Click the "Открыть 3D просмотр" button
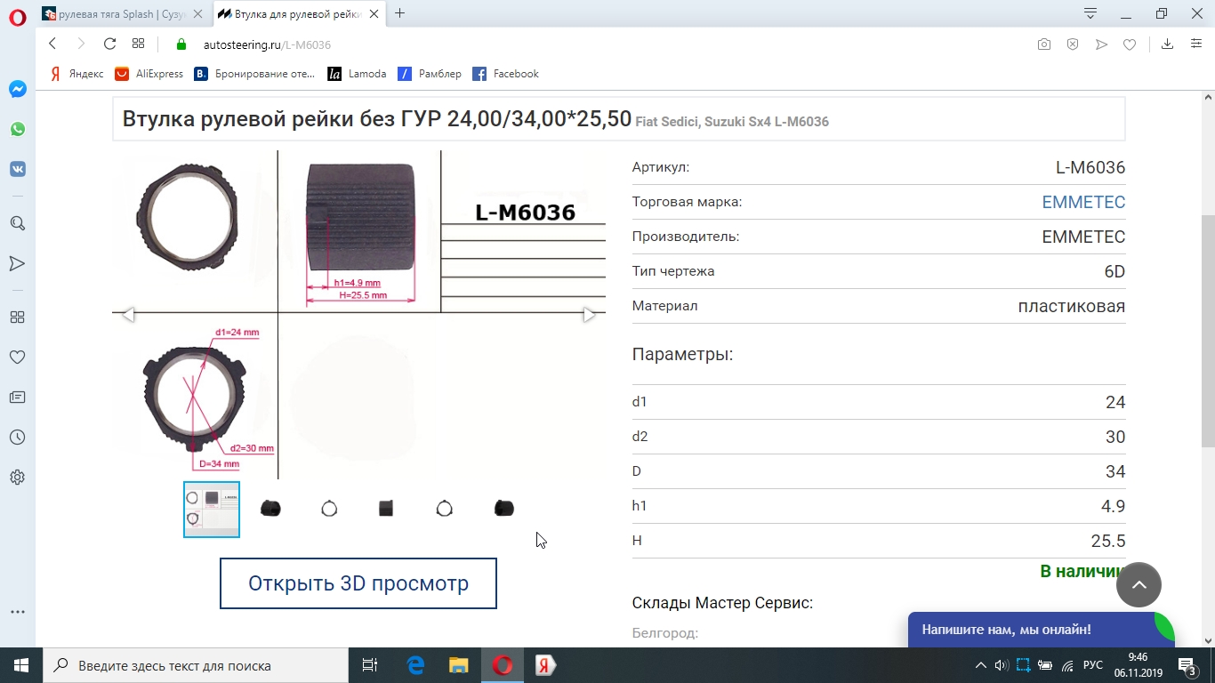This screenshot has height=683, width=1215. 358,583
